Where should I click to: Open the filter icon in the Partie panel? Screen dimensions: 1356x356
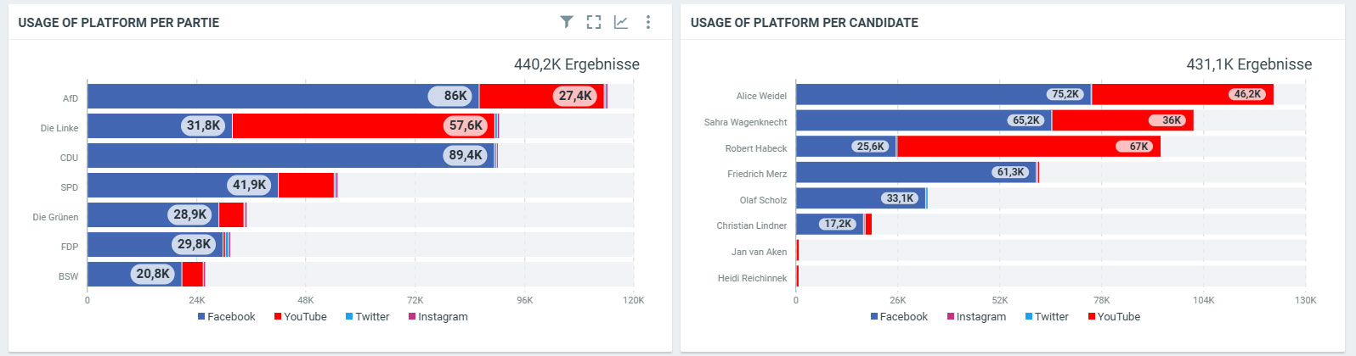[567, 22]
